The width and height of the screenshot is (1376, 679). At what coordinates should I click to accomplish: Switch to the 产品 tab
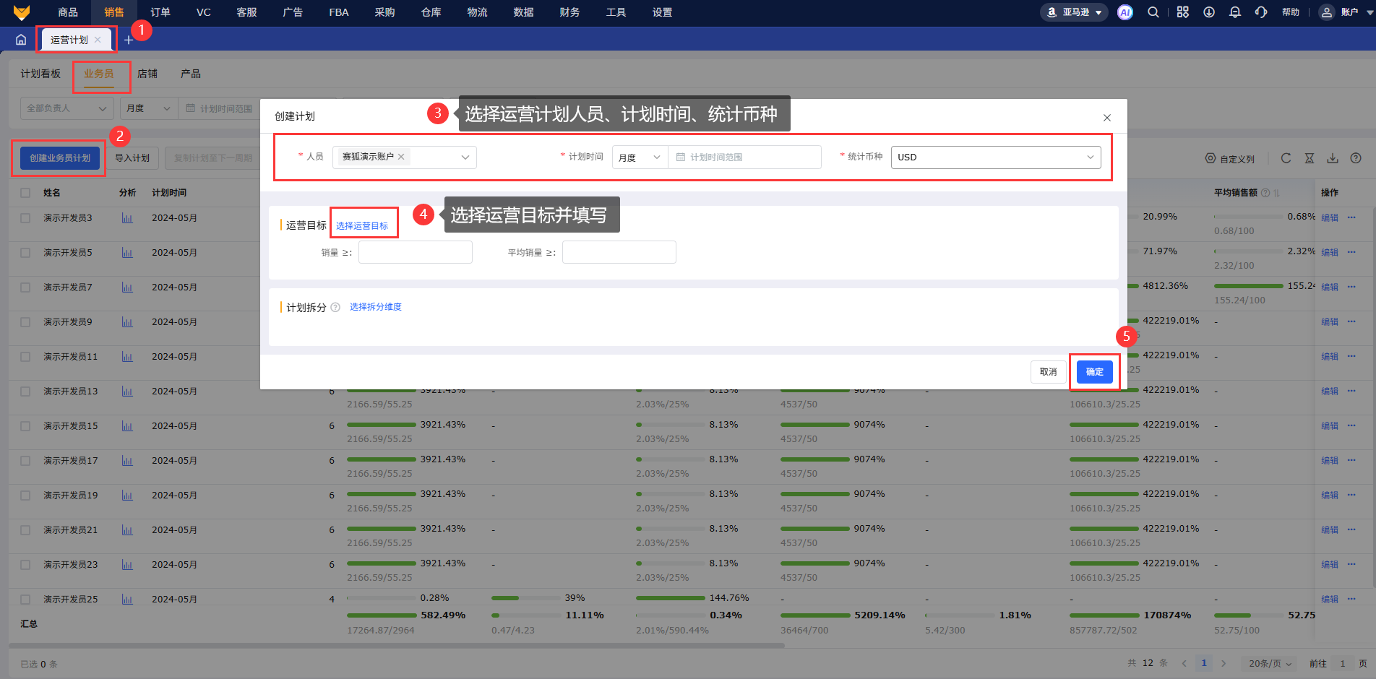pos(191,74)
